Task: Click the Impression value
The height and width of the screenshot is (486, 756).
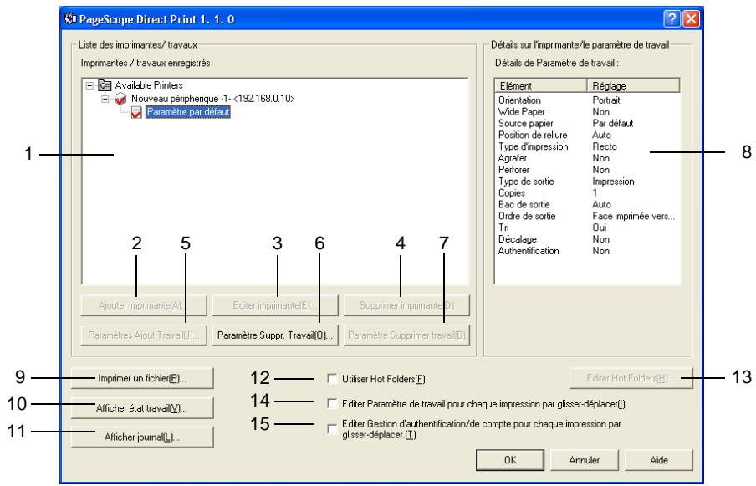Action: point(613,182)
